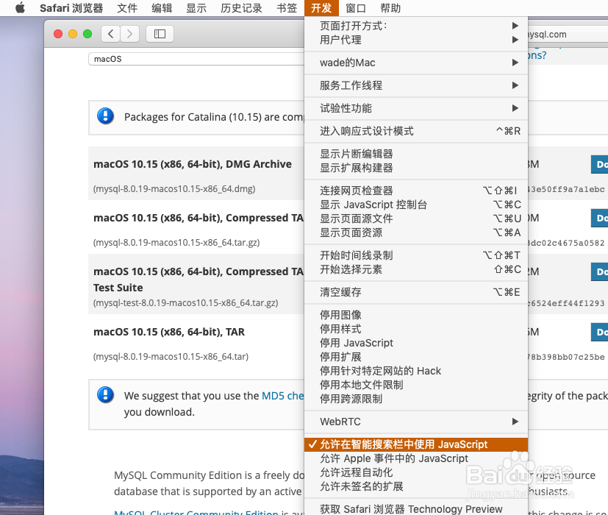Open the 显示 menu in the menu bar
Viewport: 608px width, 515px height.
(196, 8)
